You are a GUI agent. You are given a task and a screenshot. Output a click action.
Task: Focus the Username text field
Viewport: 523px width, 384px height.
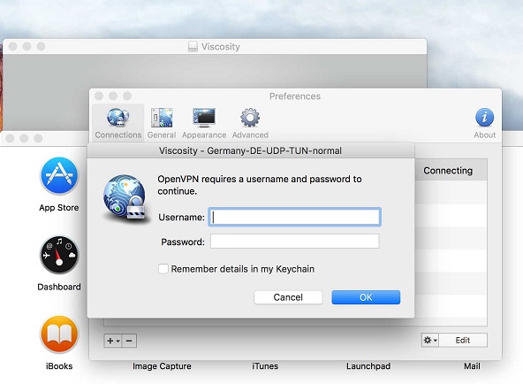(294, 217)
